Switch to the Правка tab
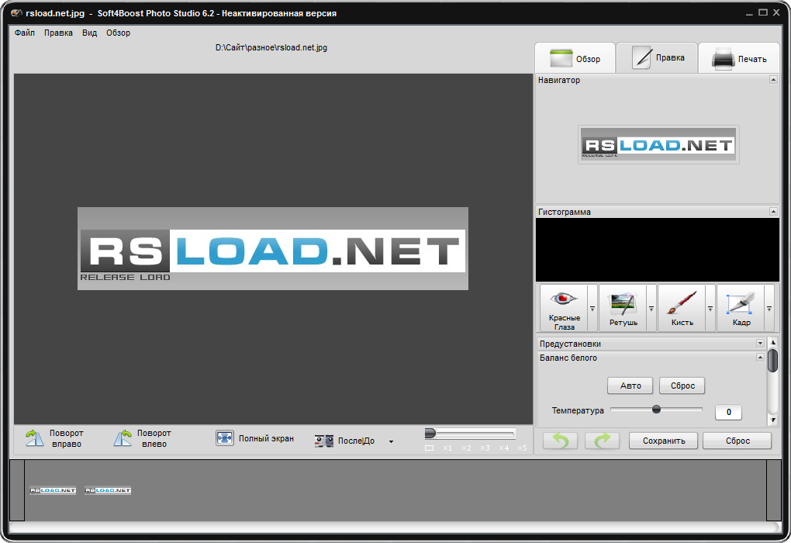Screen dimensions: 791x543 658,57
